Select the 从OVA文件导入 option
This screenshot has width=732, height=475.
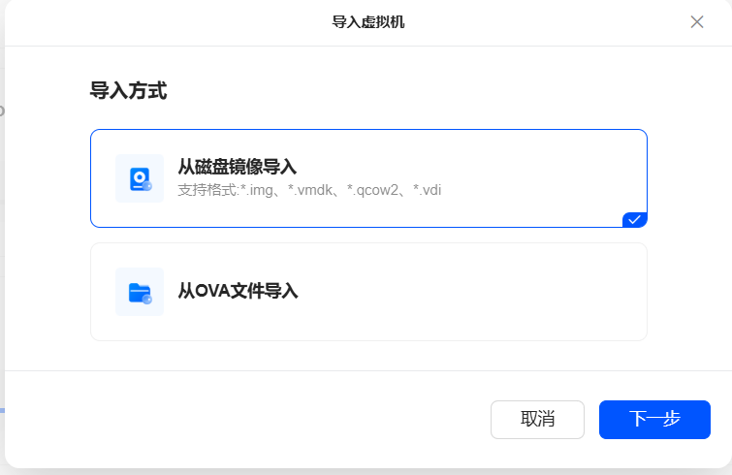[x=238, y=291]
